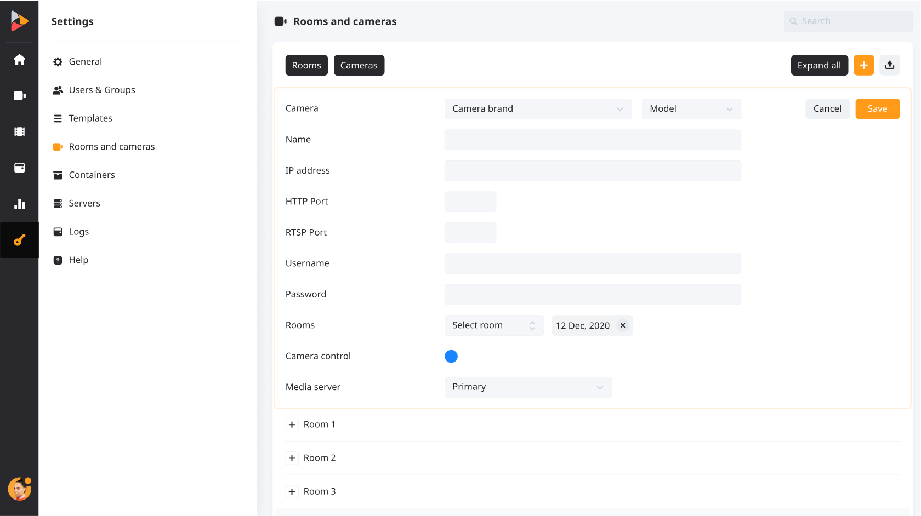Open the Media server Primary dropdown
Image resolution: width=921 pixels, height=516 pixels.
coord(527,387)
